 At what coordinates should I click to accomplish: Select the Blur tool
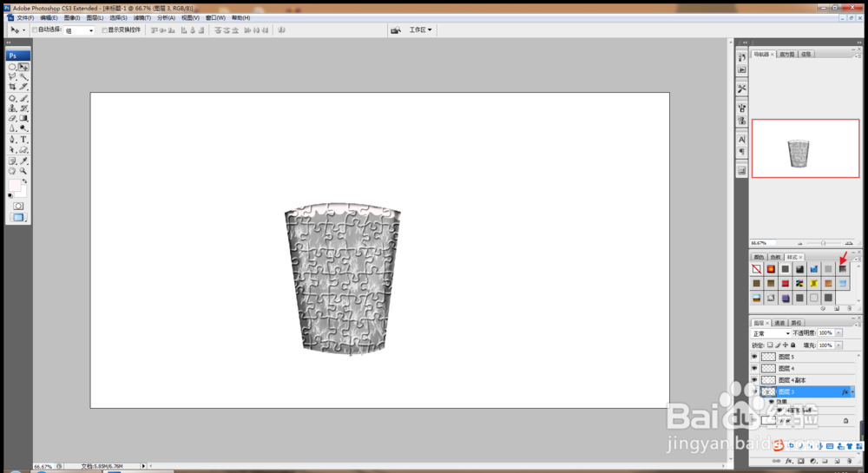point(12,128)
